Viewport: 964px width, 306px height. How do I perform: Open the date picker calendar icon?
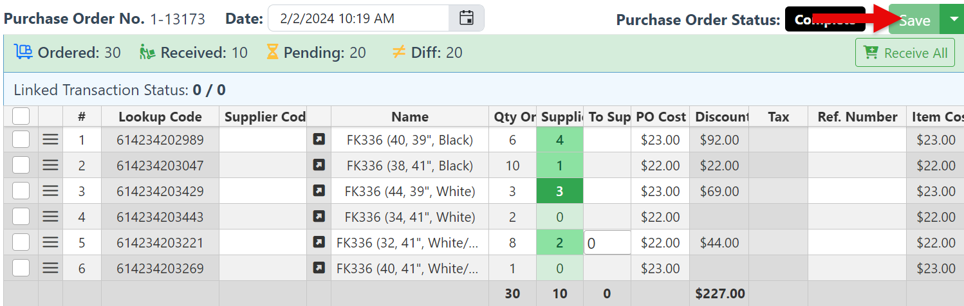[466, 18]
